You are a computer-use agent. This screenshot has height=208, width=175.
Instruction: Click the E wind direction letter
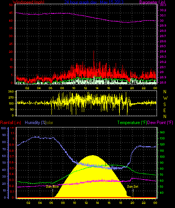pos(164,110)
